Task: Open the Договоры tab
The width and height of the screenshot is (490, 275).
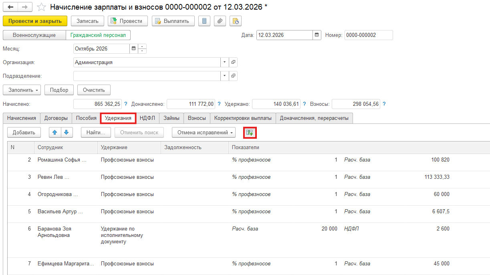Action: point(56,118)
